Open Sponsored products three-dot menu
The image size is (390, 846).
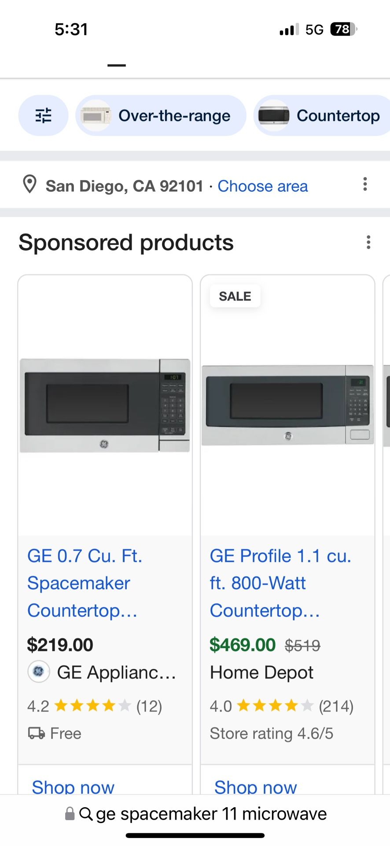368,242
